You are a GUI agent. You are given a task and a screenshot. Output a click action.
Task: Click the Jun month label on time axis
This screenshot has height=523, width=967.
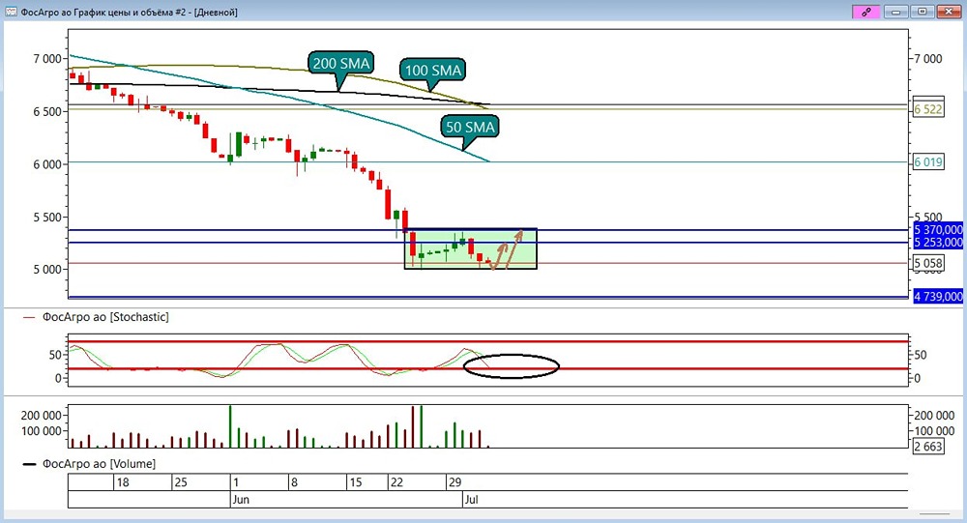[x=241, y=500]
